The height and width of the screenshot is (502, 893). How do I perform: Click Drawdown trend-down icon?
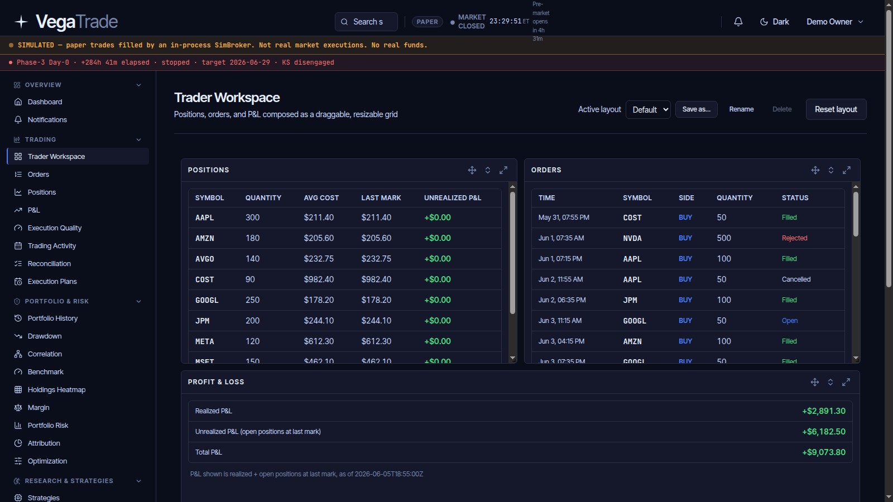[18, 336]
